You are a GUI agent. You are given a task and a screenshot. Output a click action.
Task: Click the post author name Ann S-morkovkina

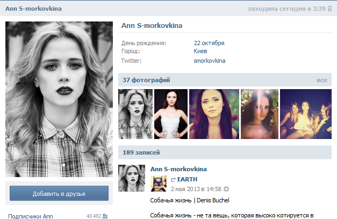(x=178, y=169)
